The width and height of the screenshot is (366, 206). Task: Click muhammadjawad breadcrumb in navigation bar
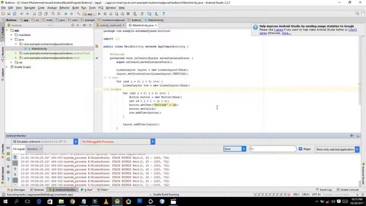coord(113,20)
